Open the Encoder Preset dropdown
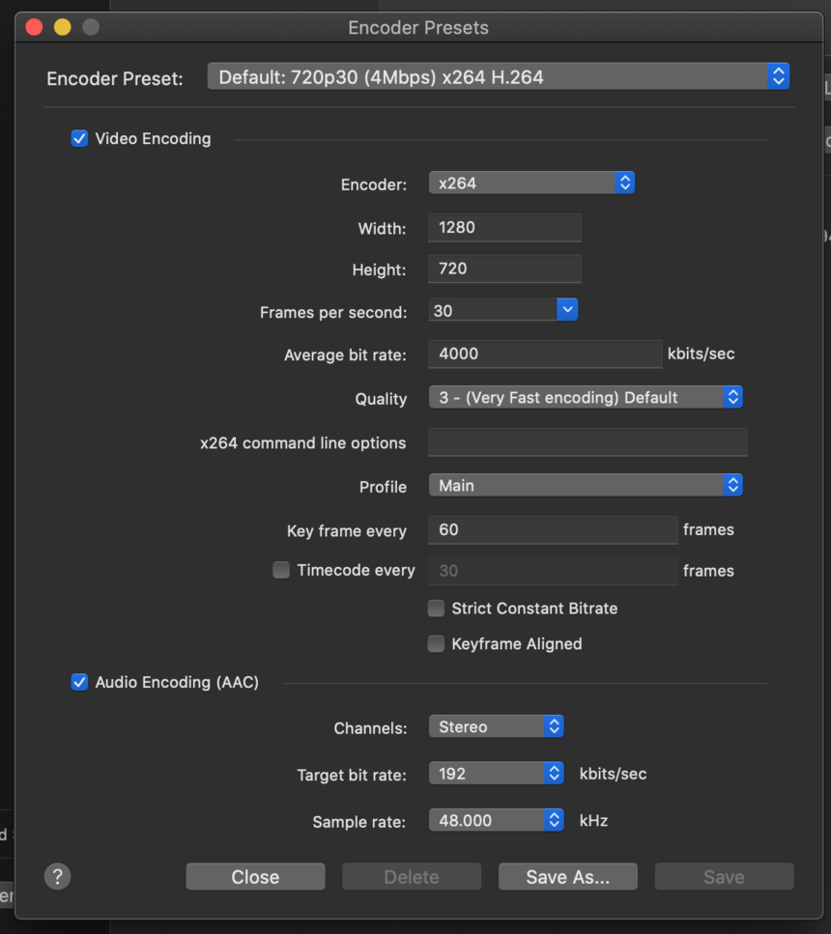Image resolution: width=831 pixels, height=934 pixels. (x=499, y=77)
